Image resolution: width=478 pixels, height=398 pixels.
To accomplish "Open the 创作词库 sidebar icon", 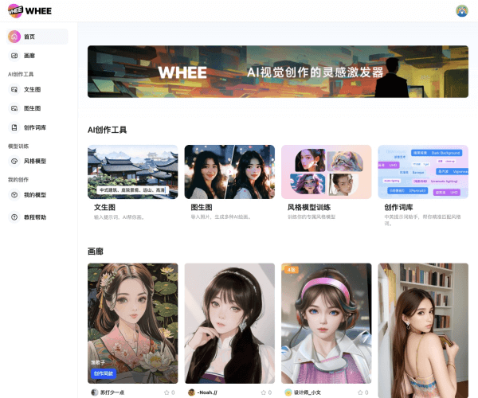I will coord(14,127).
